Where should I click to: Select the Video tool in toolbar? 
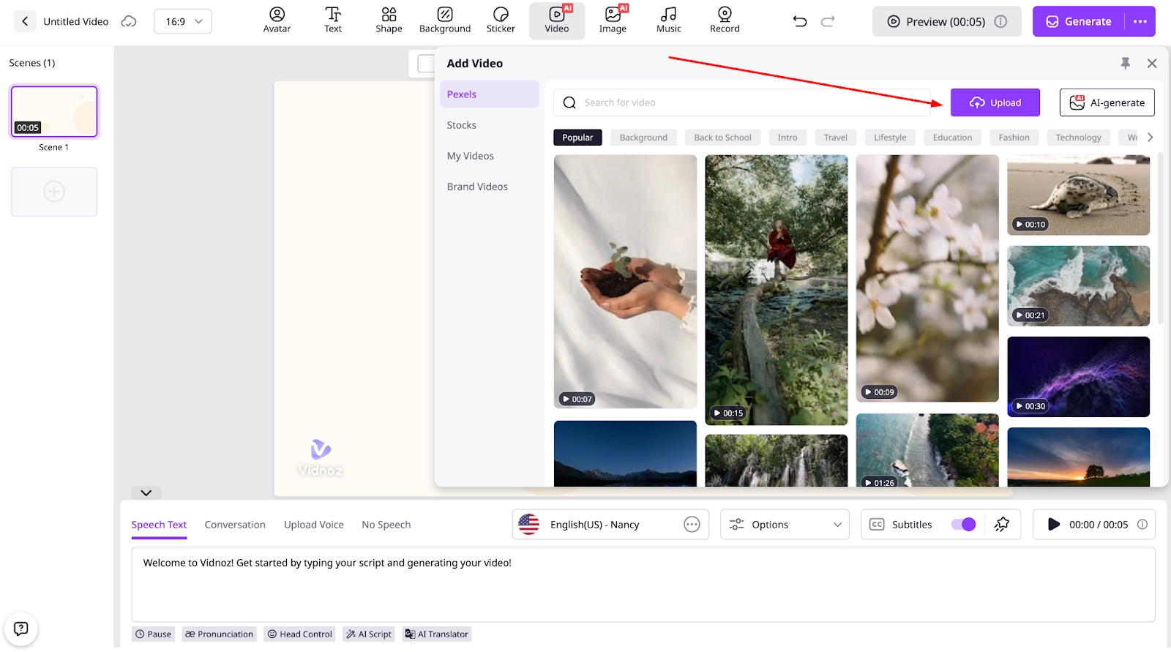click(557, 21)
